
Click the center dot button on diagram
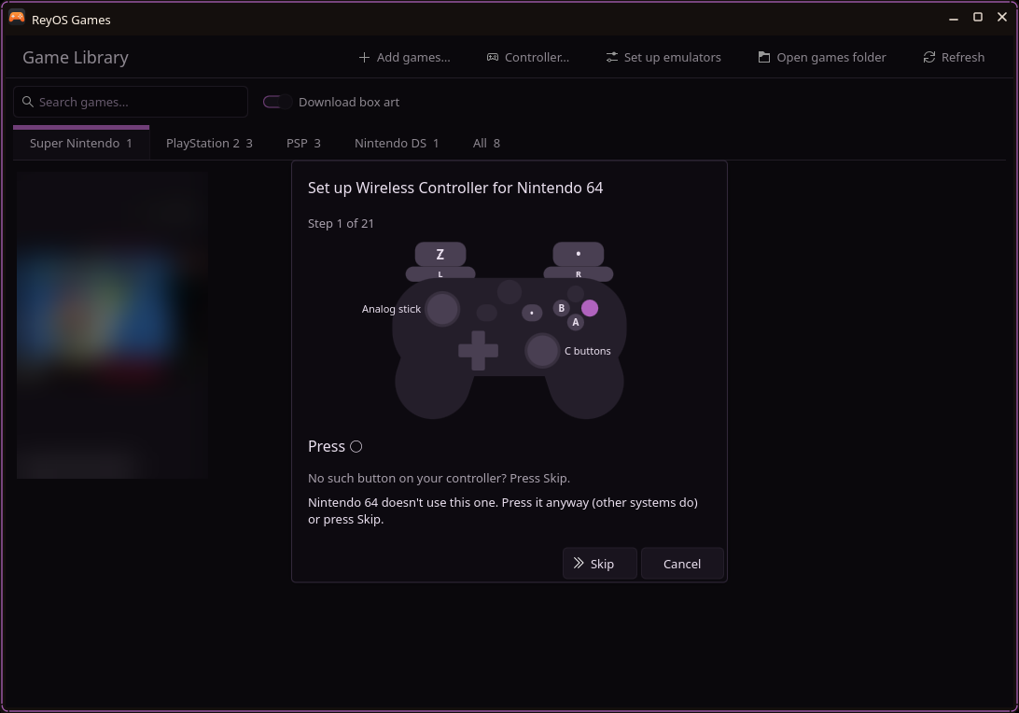point(532,314)
